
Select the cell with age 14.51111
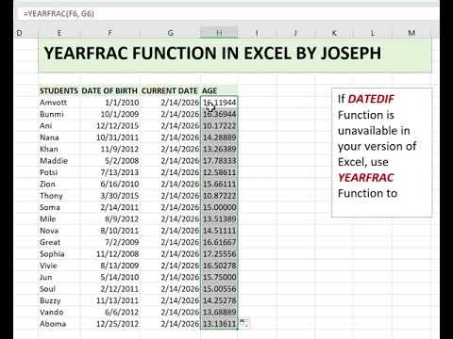[x=219, y=231]
